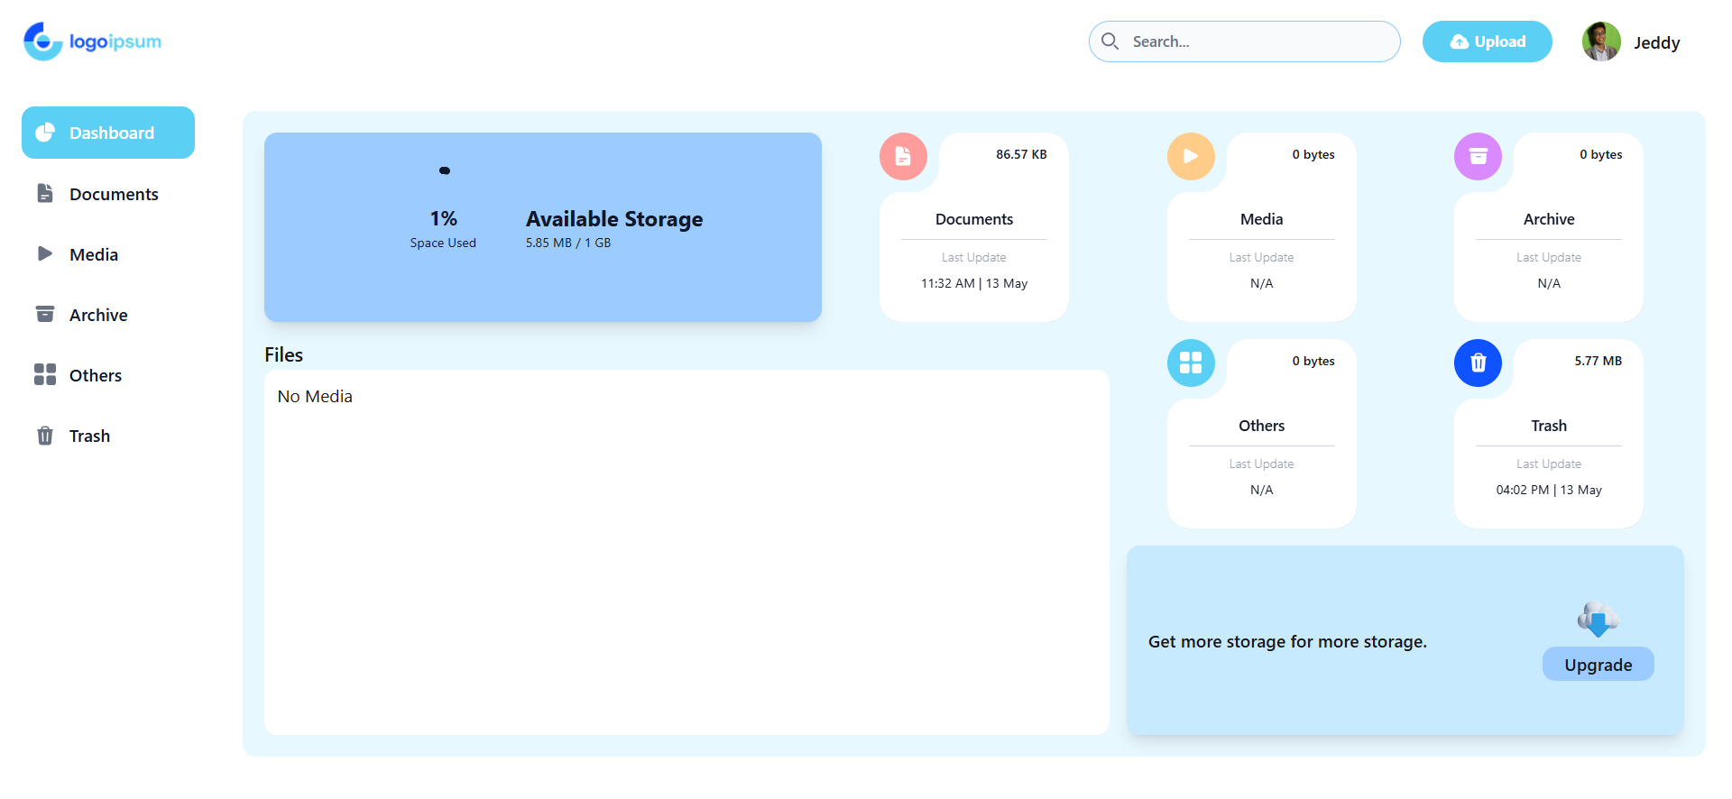1732x799 pixels.
Task: Click the Archive box icon in sidebar
Action: 45,314
